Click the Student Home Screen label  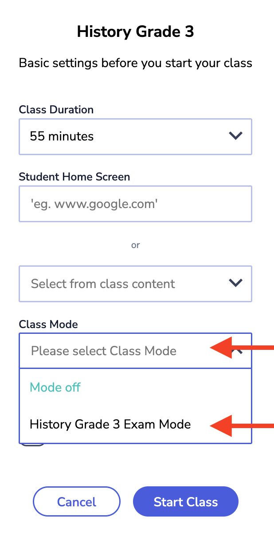pyautogui.click(x=74, y=176)
